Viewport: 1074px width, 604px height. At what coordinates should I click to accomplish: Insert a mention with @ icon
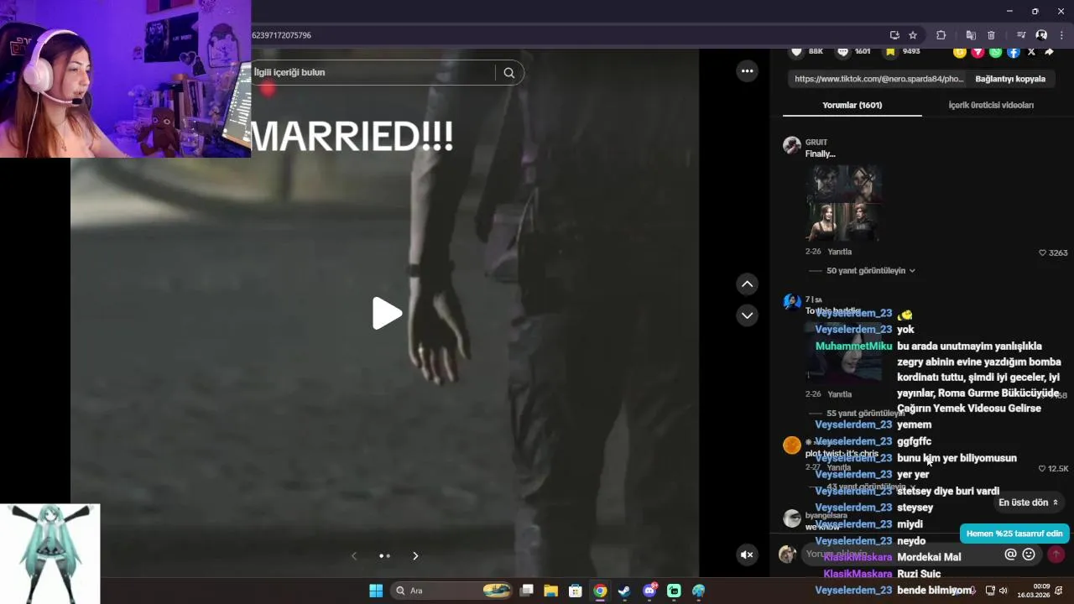1010,555
